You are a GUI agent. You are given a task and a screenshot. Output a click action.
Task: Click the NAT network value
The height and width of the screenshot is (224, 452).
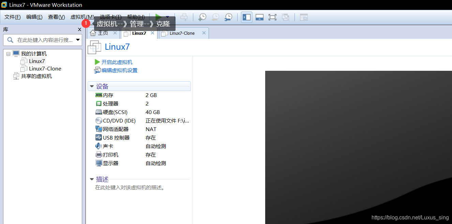click(151, 129)
